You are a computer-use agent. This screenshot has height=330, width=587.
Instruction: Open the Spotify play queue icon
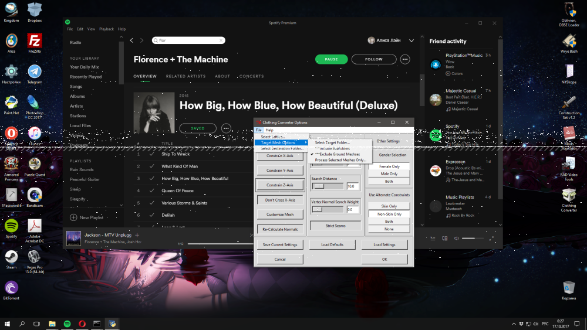coord(433,238)
